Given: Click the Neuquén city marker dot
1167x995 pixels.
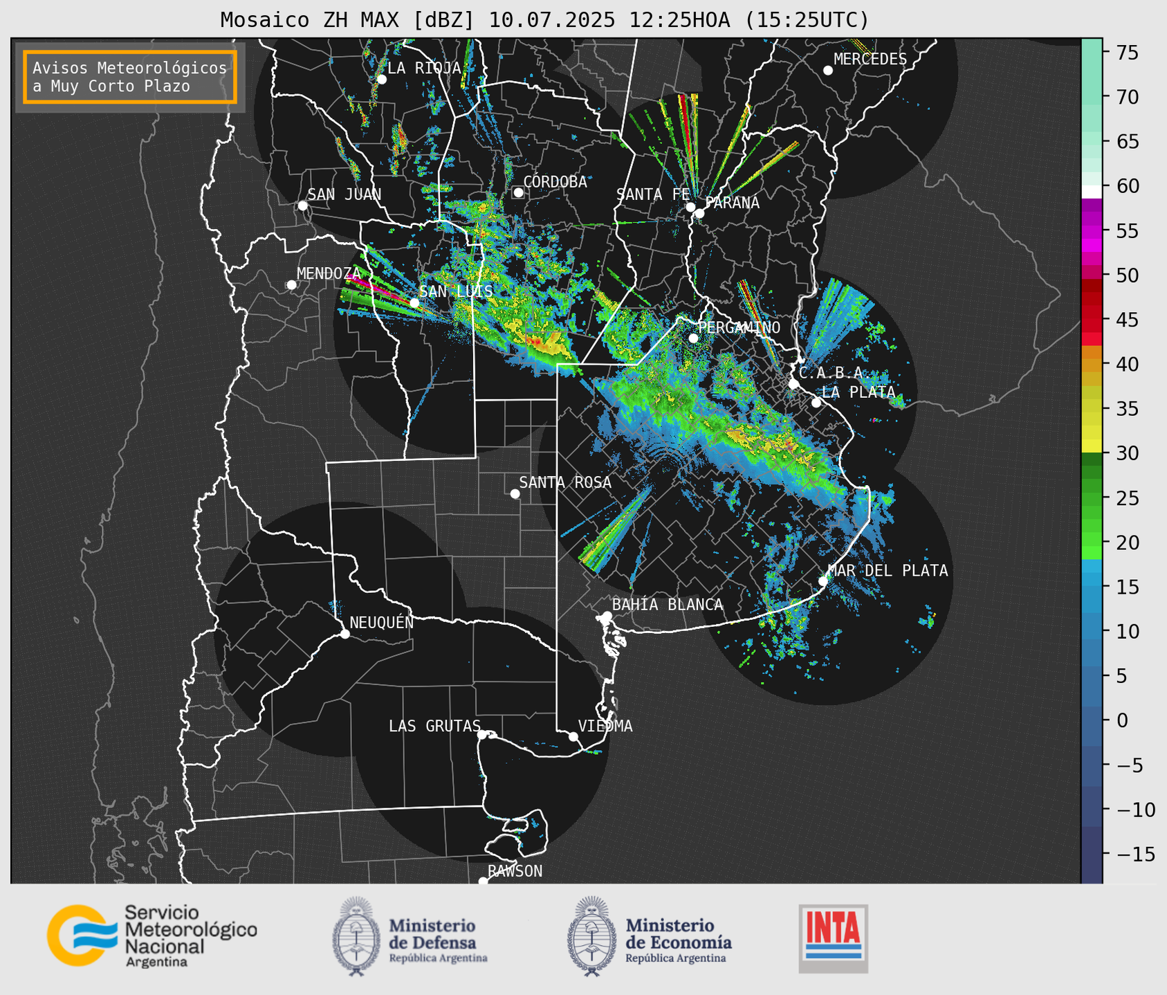Looking at the screenshot, I should (344, 634).
